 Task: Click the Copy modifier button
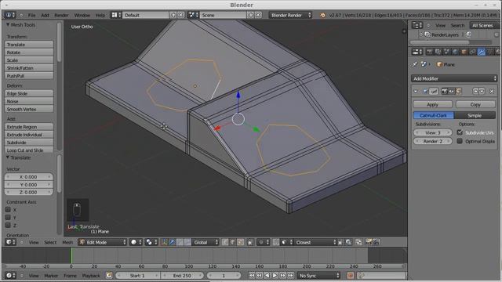[475, 104]
